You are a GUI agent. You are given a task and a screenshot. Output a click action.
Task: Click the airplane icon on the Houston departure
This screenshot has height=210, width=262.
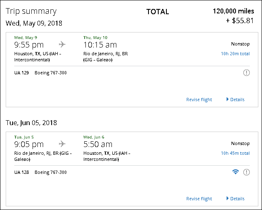[62, 44]
